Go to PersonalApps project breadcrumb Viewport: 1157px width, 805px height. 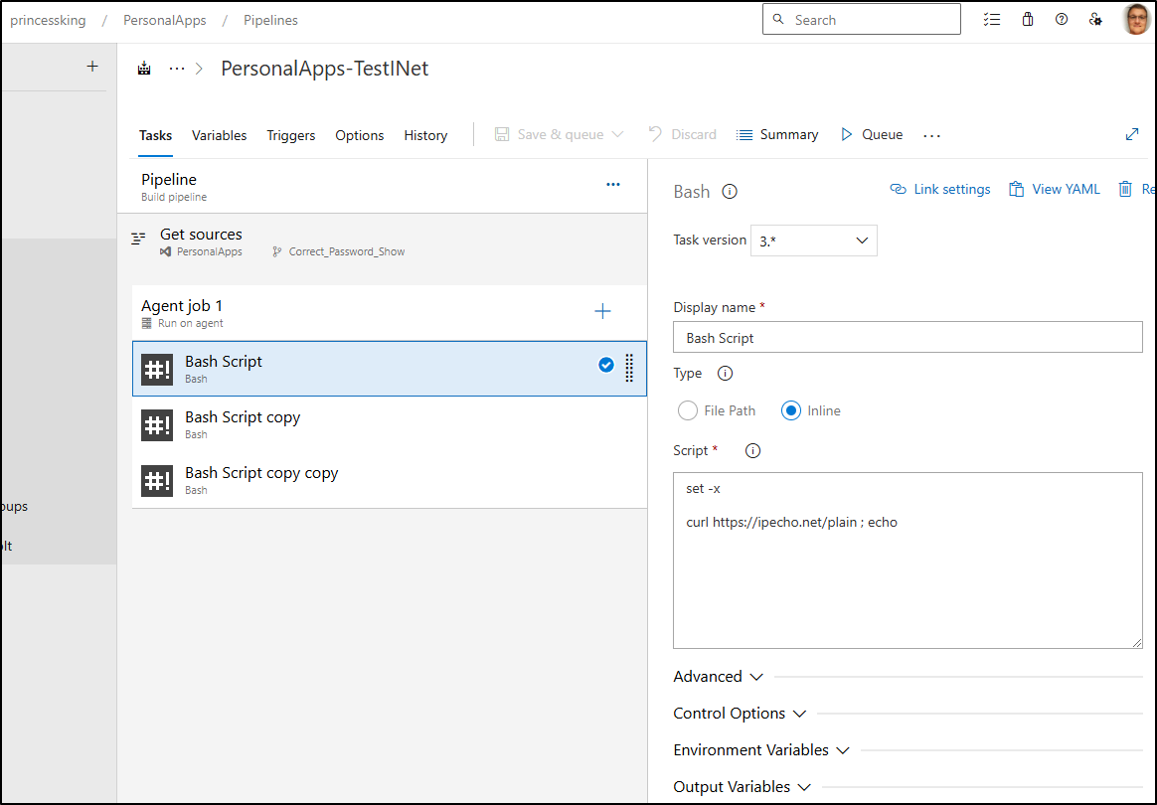click(x=165, y=21)
